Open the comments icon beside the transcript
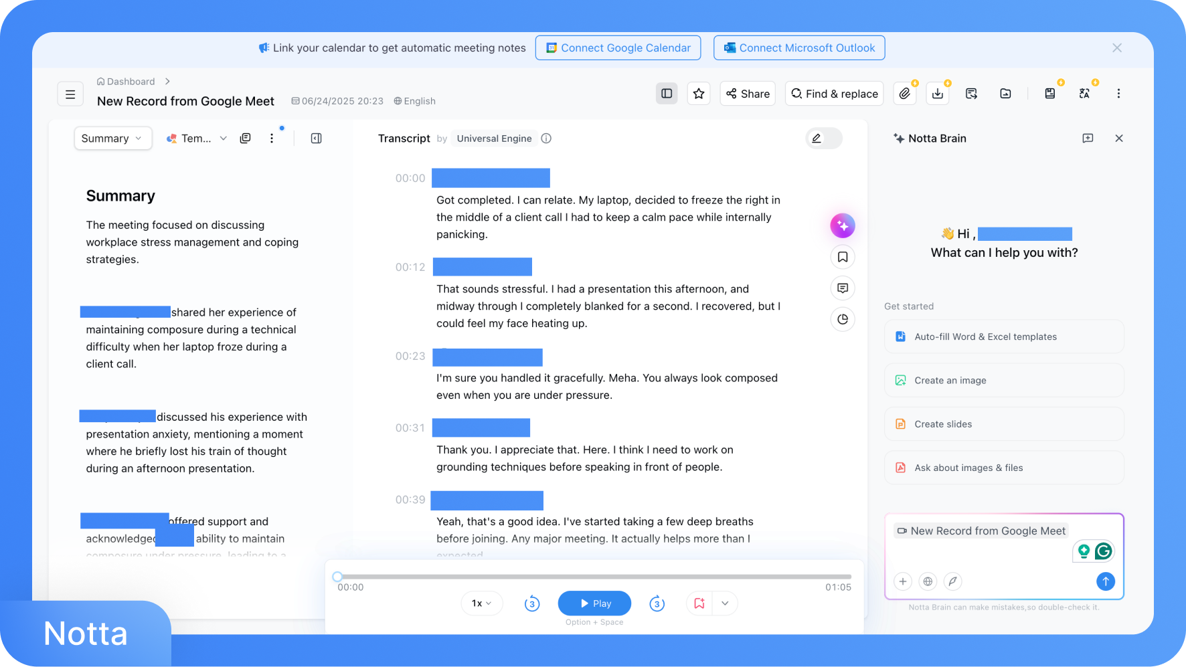The image size is (1186, 667). pos(843,288)
